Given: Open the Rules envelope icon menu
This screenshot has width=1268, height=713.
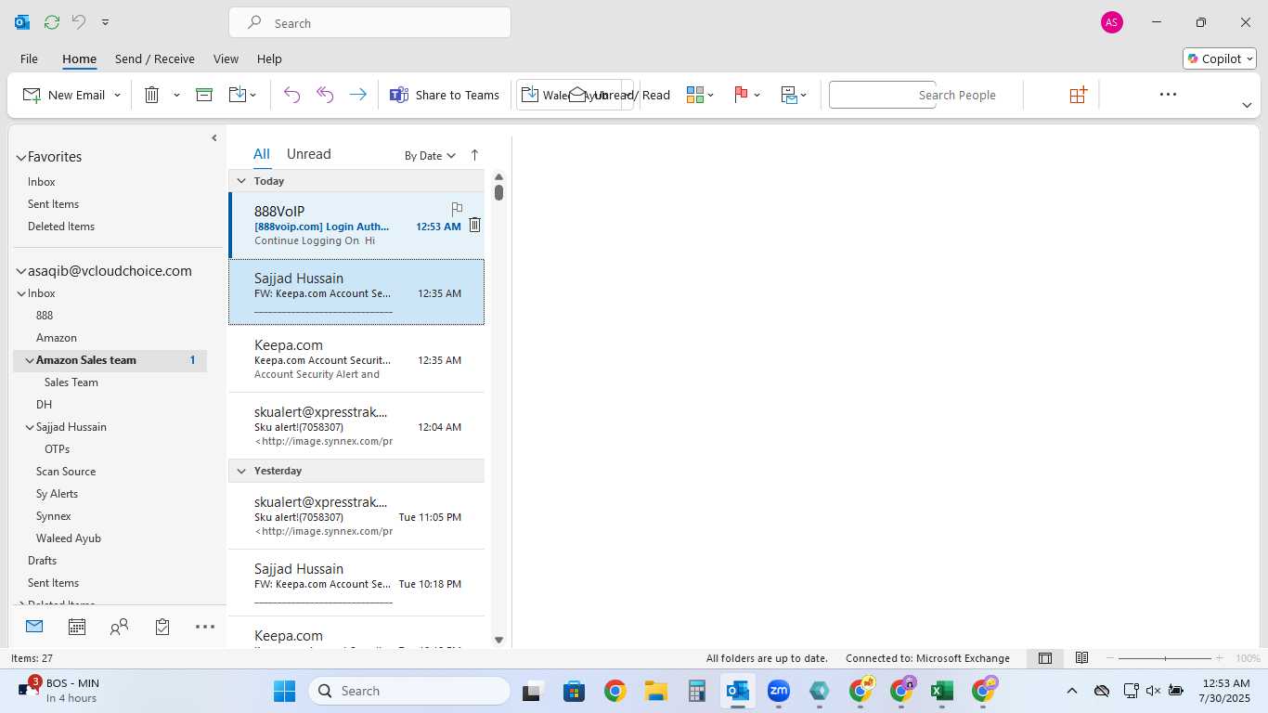Looking at the screenshot, I should pyautogui.click(x=790, y=95).
